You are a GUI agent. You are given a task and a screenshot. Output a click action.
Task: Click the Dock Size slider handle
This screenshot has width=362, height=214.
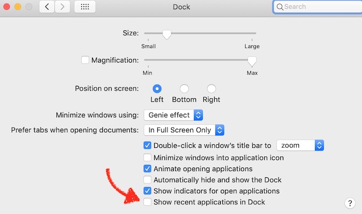[167, 34]
